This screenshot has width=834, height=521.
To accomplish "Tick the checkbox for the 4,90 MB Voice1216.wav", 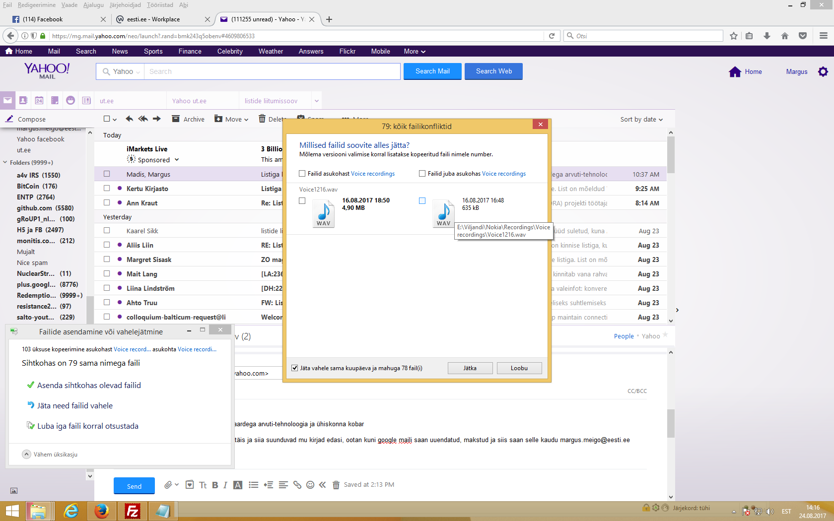I will (x=302, y=201).
